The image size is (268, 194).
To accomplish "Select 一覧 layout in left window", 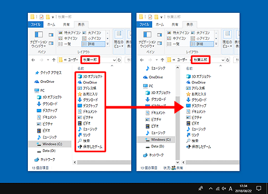I will point(65,44).
